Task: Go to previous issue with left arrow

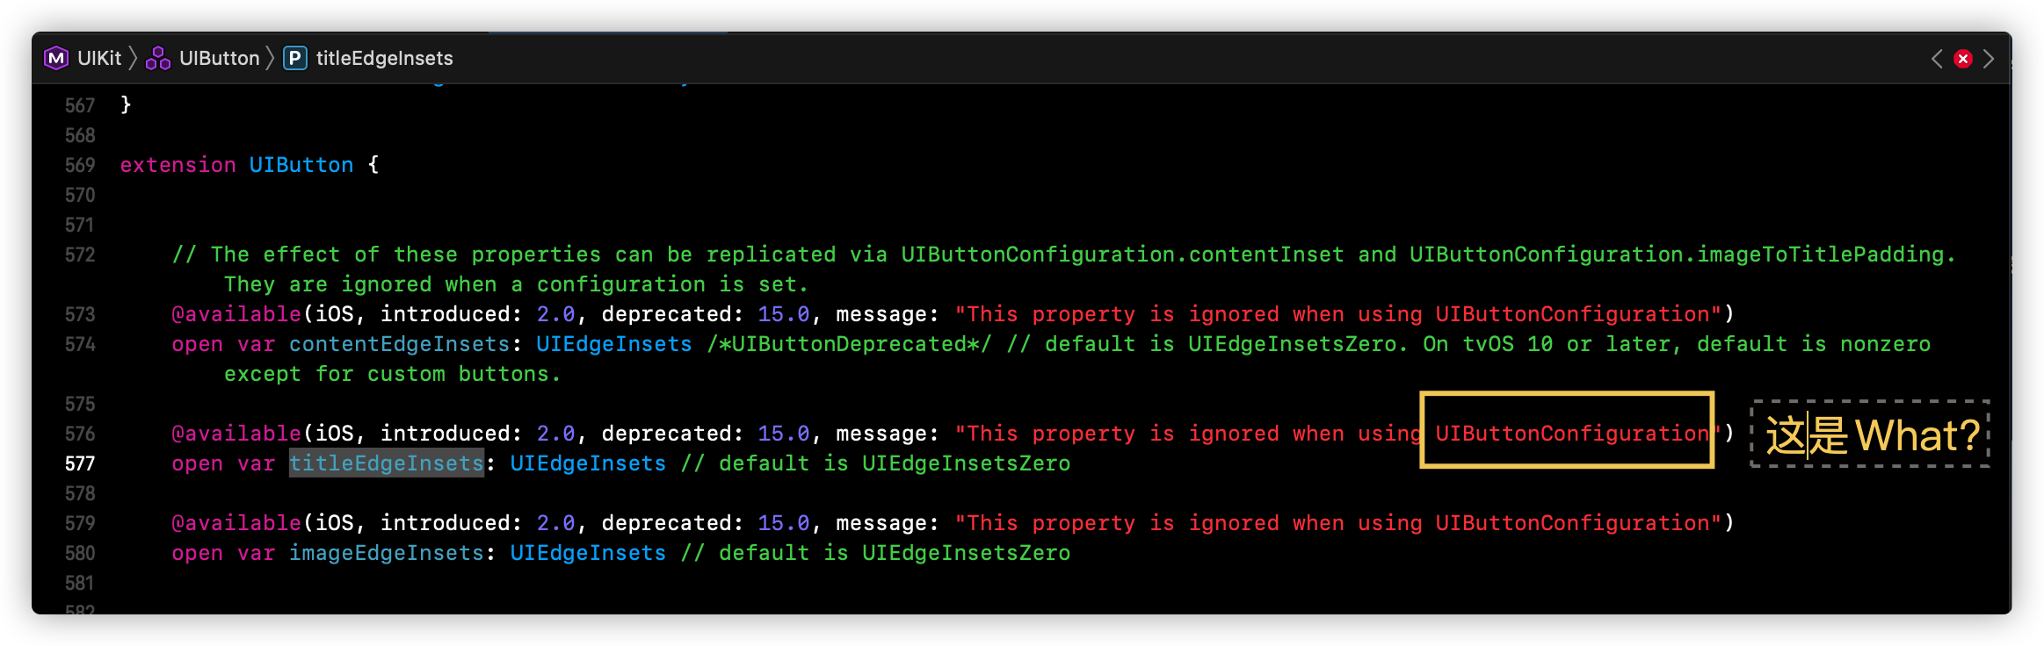Action: [x=1936, y=59]
